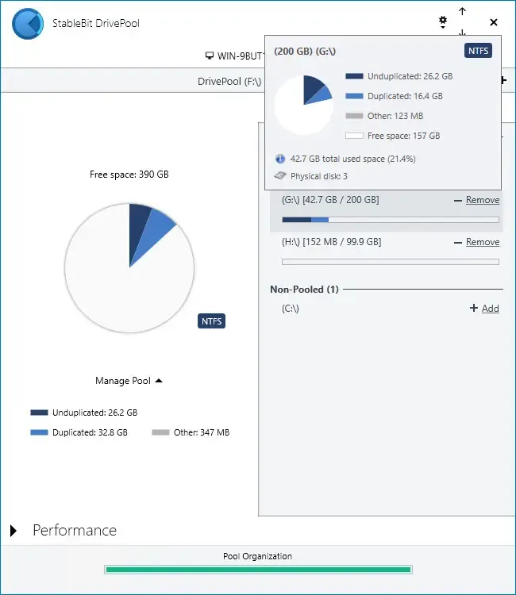Click Physical disk: 3 text
Viewport: 516px width, 595px height.
click(x=319, y=176)
